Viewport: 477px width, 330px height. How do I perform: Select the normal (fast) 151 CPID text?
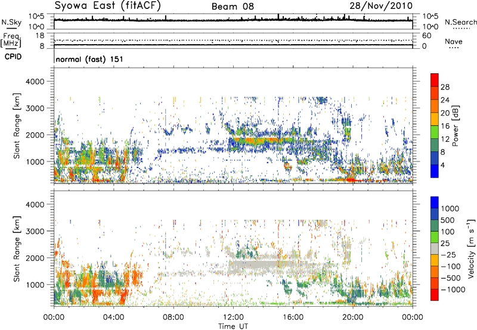pos(89,59)
